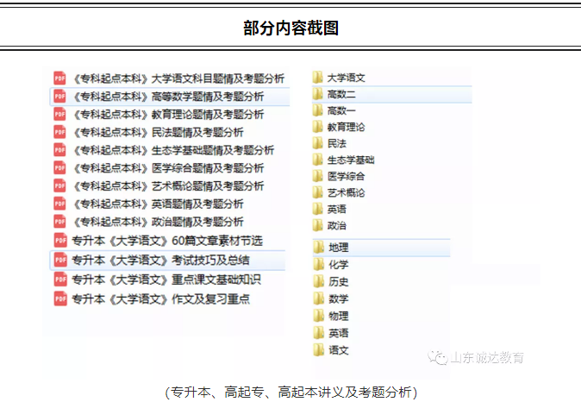Select the 政治 folder name

tap(336, 225)
